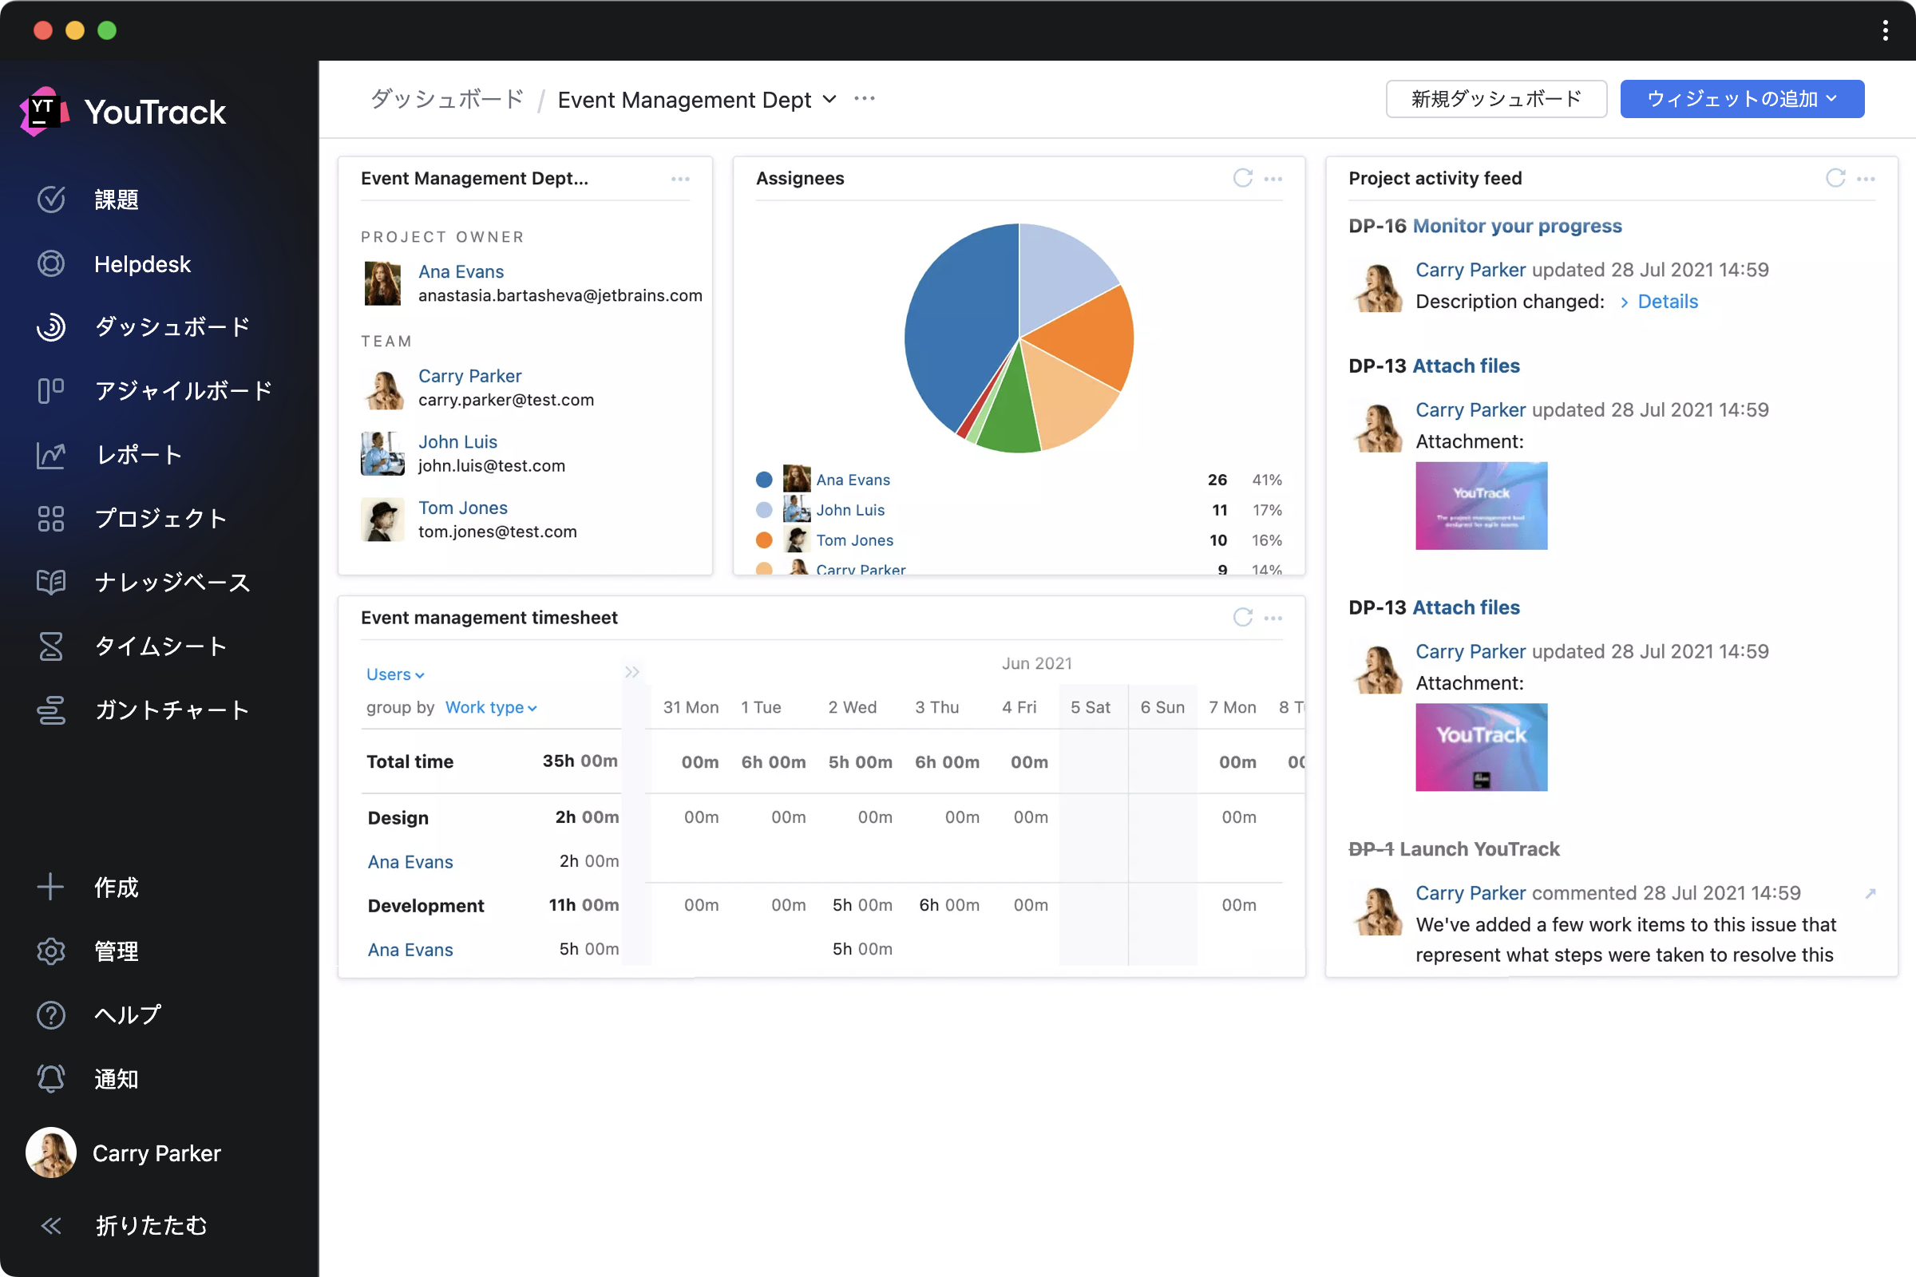Viewport: 1916px width, 1277px height.
Task: Click the 通知 (Notifications) bell icon
Action: click(x=49, y=1077)
